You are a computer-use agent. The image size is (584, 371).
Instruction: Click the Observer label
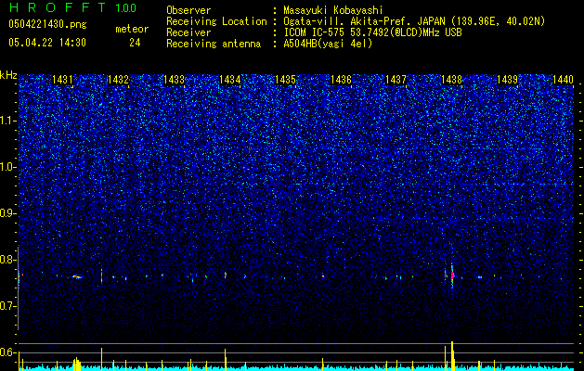click(188, 10)
